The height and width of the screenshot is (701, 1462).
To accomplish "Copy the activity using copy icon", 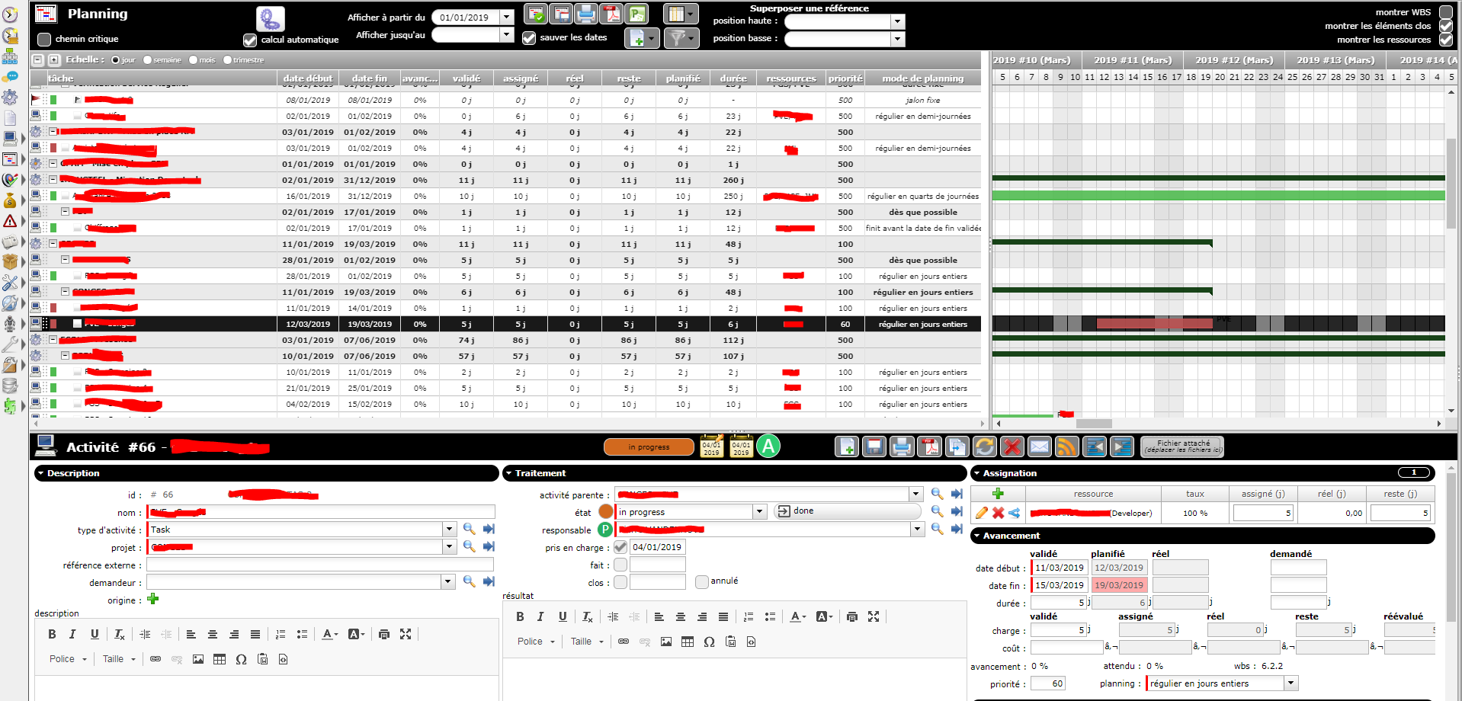I will pyautogui.click(x=957, y=447).
